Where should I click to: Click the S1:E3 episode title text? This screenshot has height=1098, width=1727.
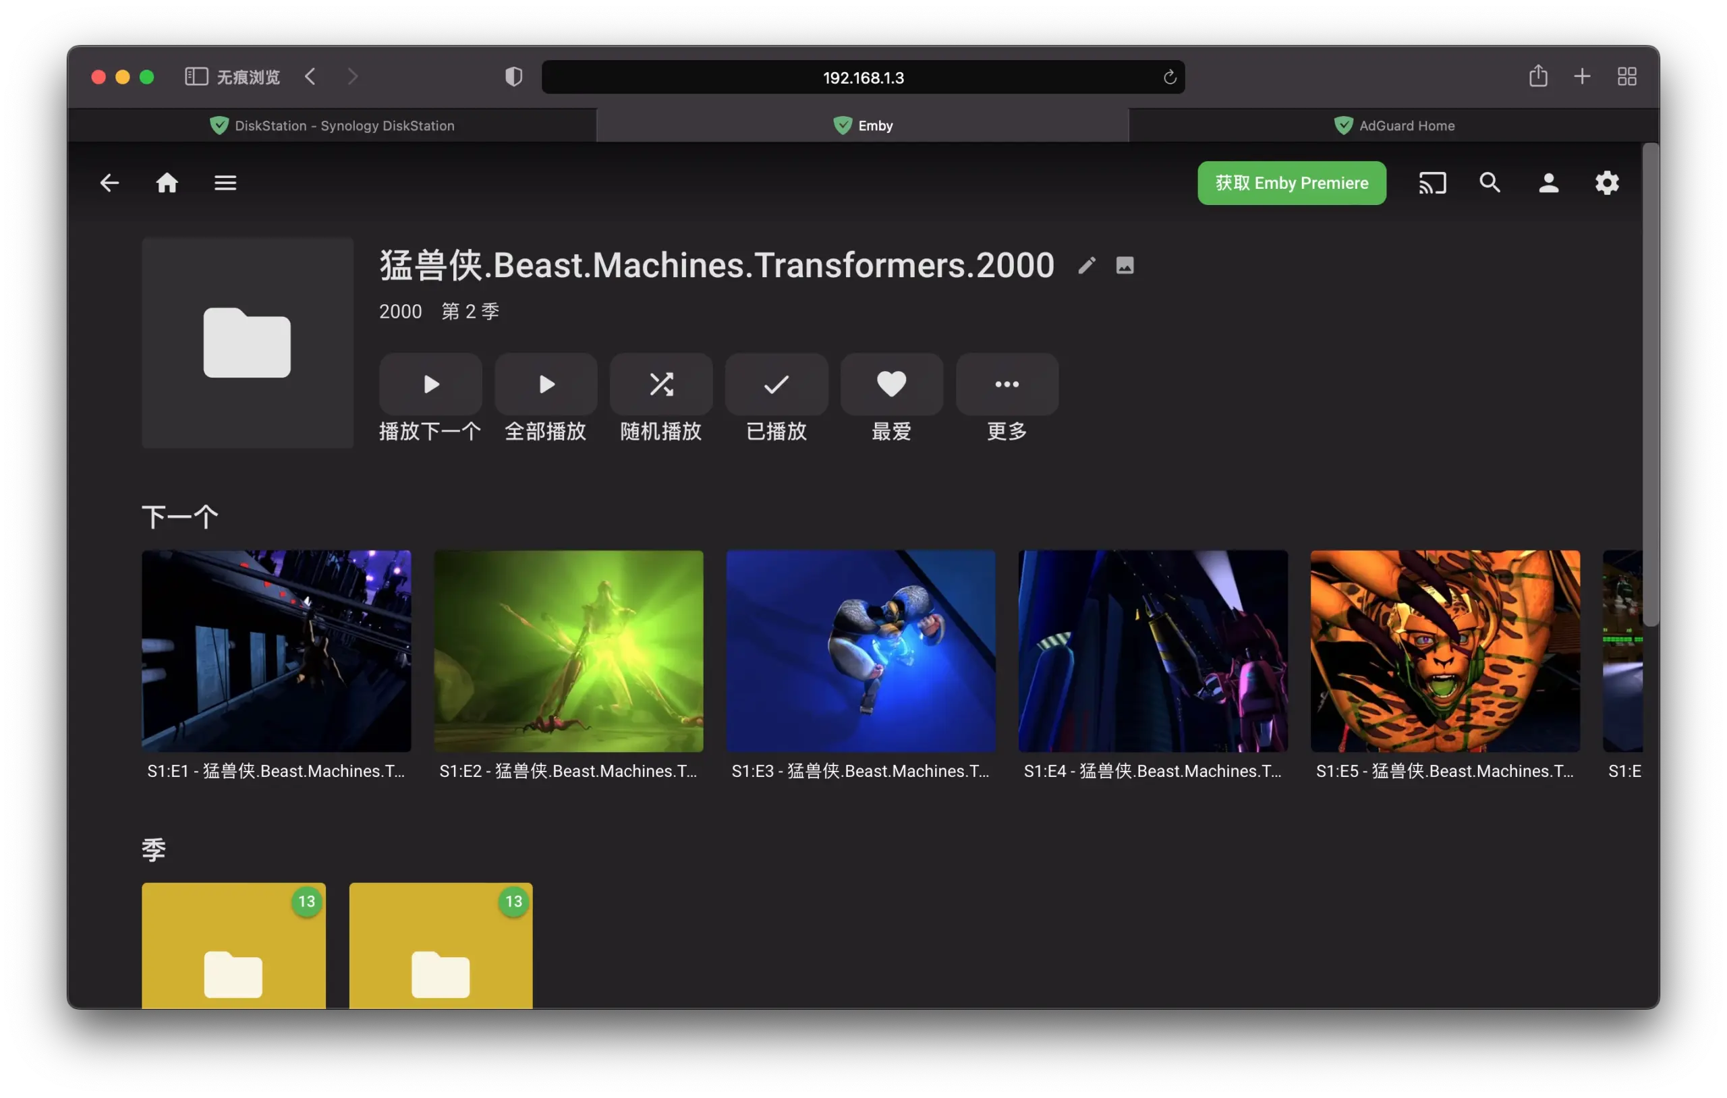[x=861, y=771]
